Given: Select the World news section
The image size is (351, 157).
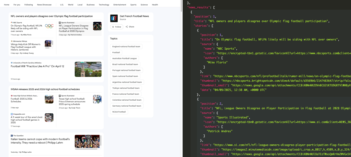Looking at the screenshot, I should (x=71, y=5).
